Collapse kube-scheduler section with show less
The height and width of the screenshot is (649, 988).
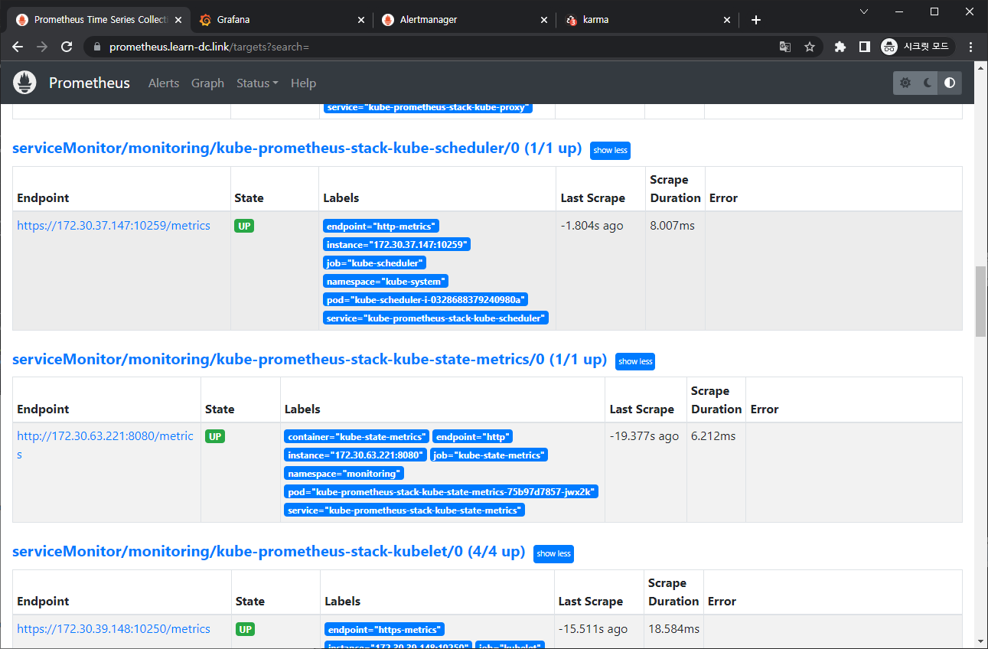(x=610, y=150)
